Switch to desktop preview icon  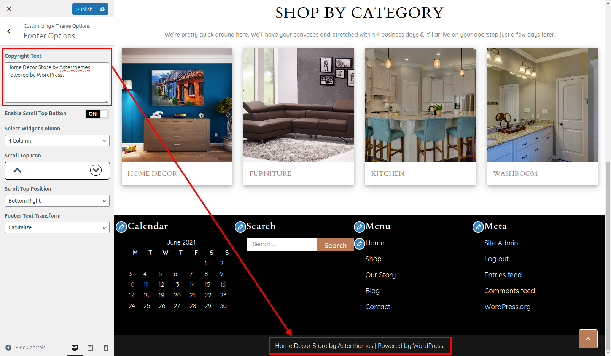click(75, 348)
